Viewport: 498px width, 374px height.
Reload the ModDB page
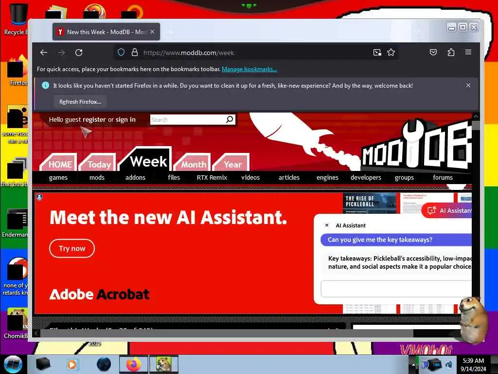79,53
